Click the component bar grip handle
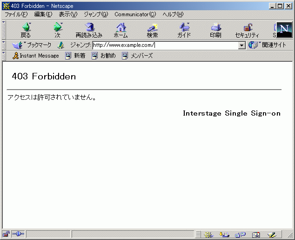The width and height of the screenshot is (295, 240). click(x=198, y=234)
